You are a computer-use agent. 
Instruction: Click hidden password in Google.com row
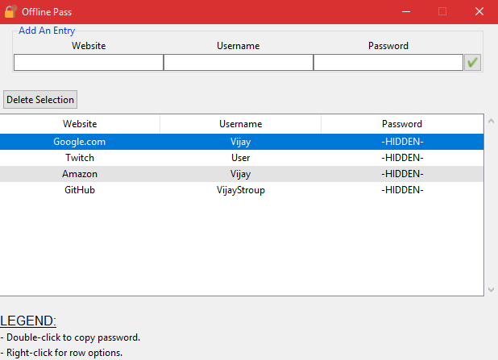pyautogui.click(x=402, y=142)
